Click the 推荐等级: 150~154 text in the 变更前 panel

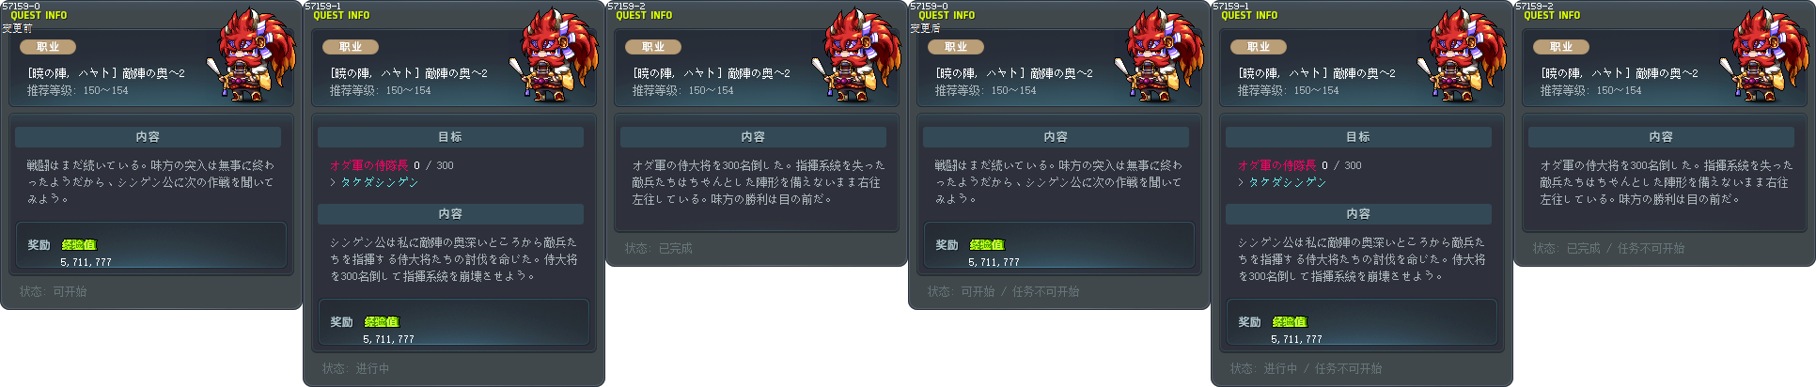[78, 90]
